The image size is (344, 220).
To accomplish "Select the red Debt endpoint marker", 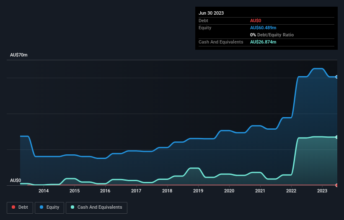I will pyautogui.click(x=337, y=185).
